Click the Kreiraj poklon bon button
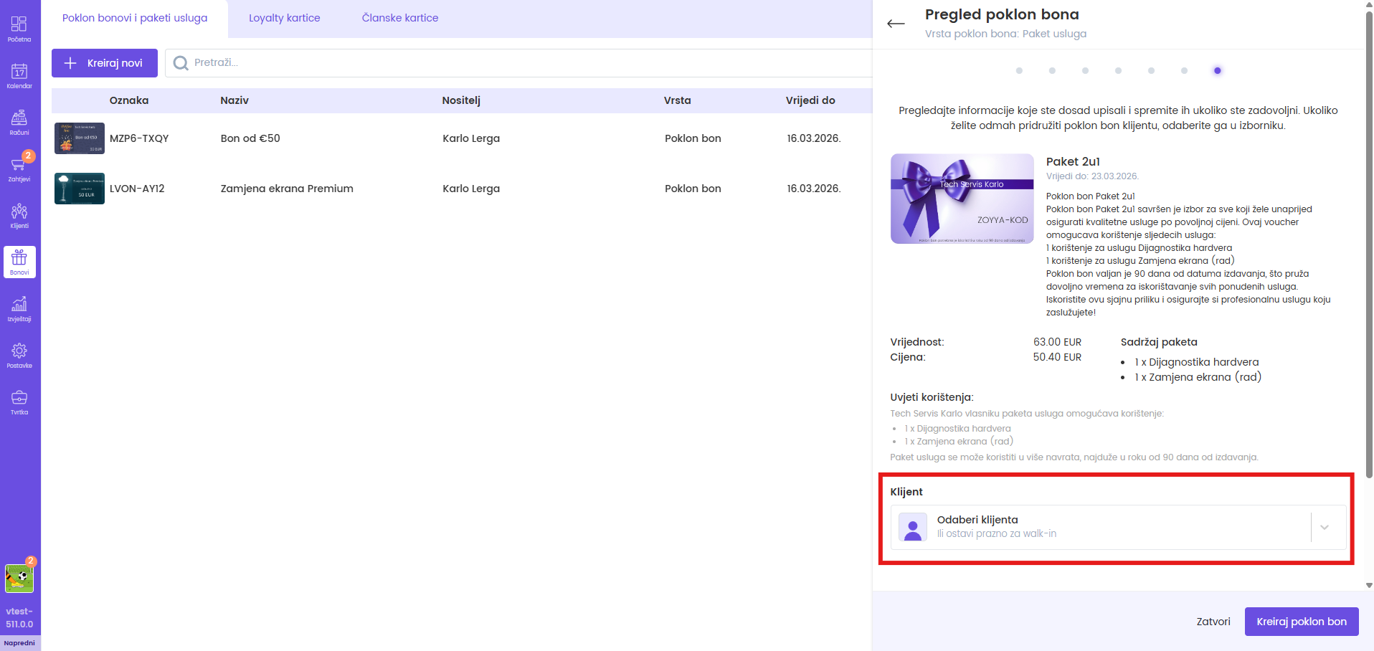Image resolution: width=1374 pixels, height=651 pixels. tap(1301, 622)
